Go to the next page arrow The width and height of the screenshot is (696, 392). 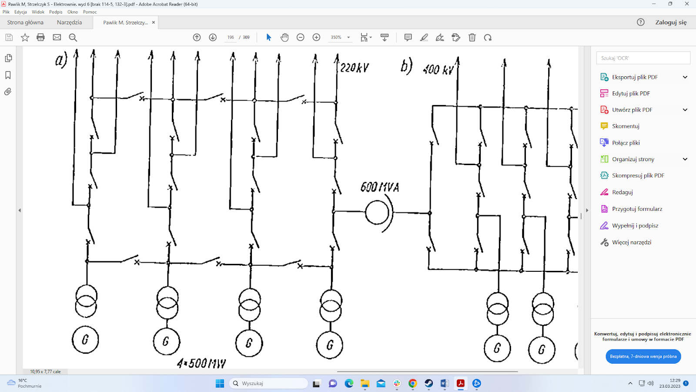click(x=213, y=37)
